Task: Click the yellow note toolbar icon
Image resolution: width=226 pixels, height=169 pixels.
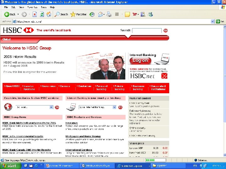Action: [x=127, y=14]
